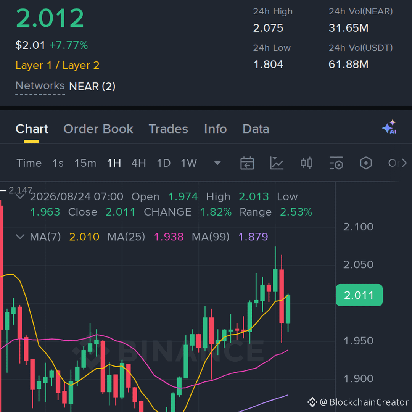Image resolution: width=412 pixels, height=412 pixels.
Task: Click the +7.77% change value
Action: 69,45
